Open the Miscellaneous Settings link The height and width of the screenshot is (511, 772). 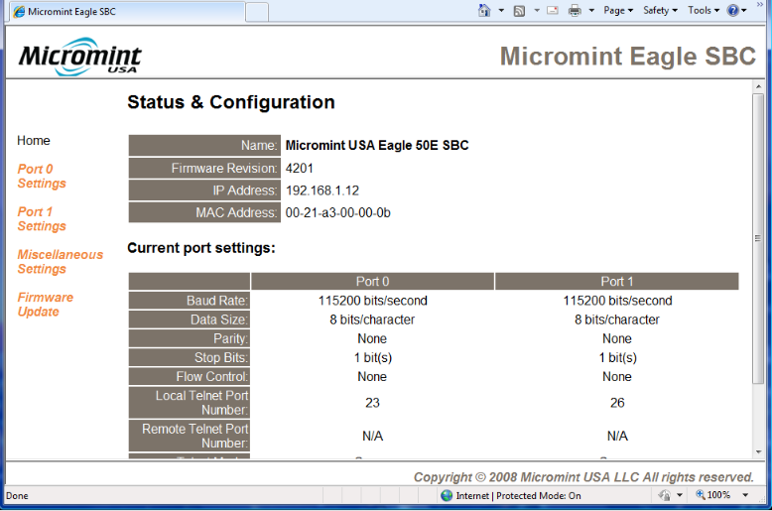point(60,262)
